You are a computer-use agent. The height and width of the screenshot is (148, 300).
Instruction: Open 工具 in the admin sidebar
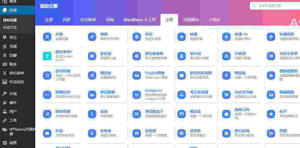(x=17, y=120)
